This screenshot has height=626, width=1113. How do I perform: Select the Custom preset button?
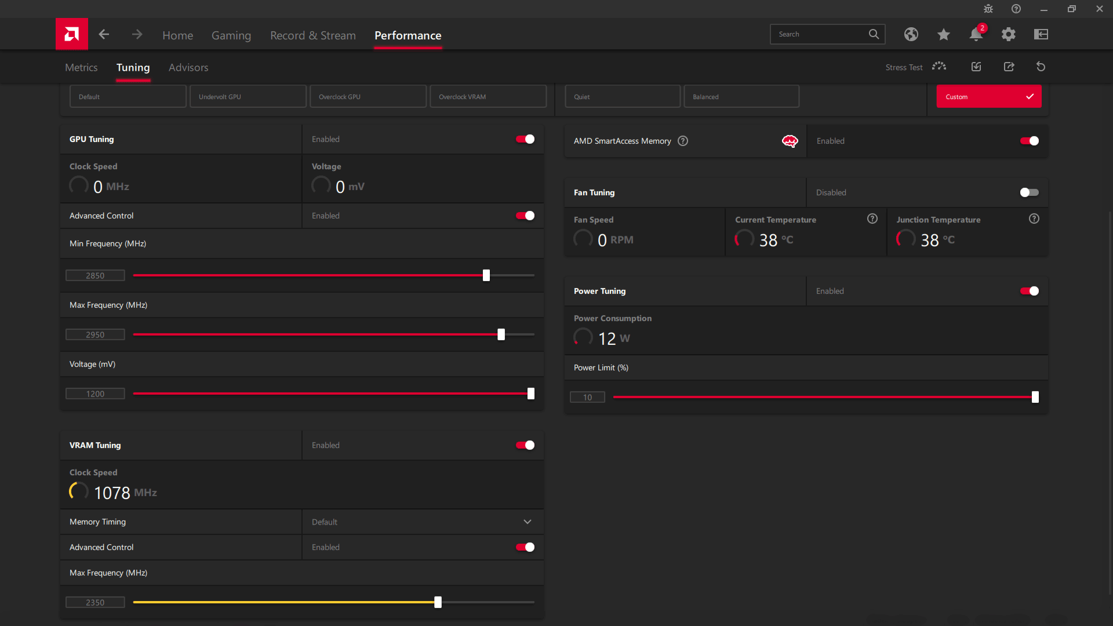tap(989, 96)
